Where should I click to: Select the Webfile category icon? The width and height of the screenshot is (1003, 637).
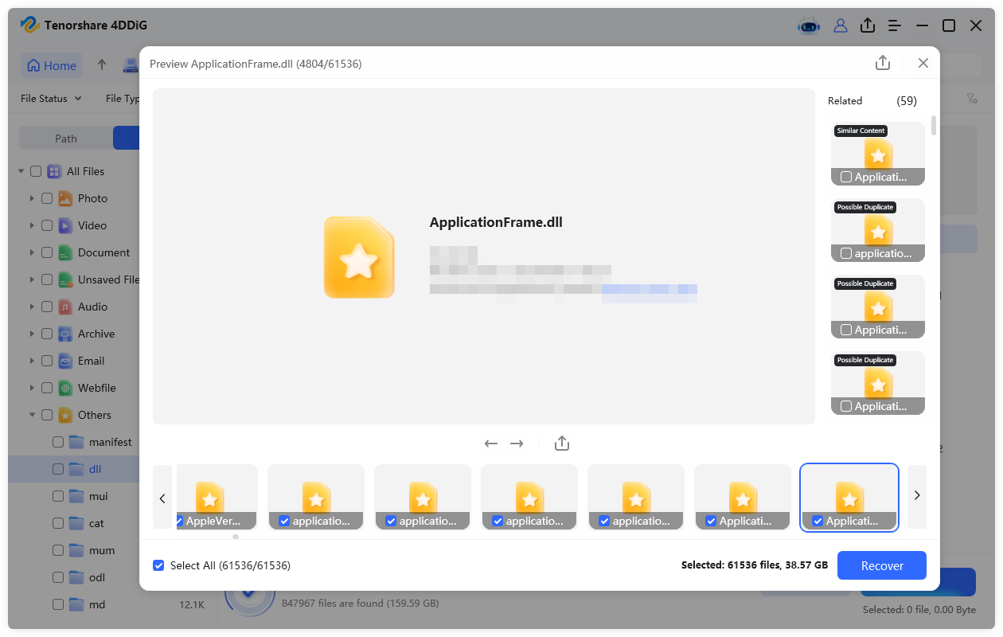[65, 388]
